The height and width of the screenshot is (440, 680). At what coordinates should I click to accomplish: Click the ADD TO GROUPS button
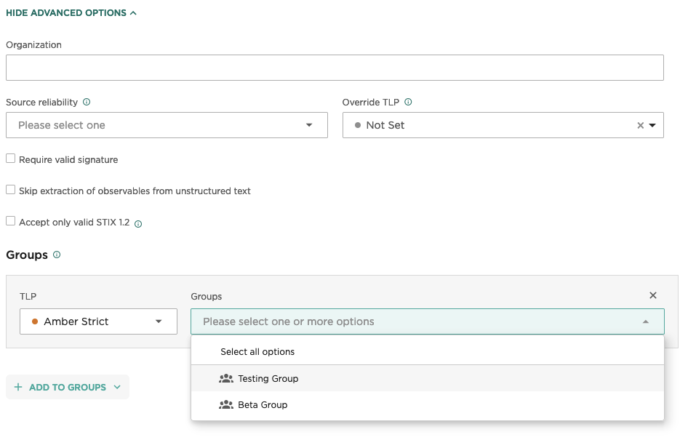pos(67,387)
